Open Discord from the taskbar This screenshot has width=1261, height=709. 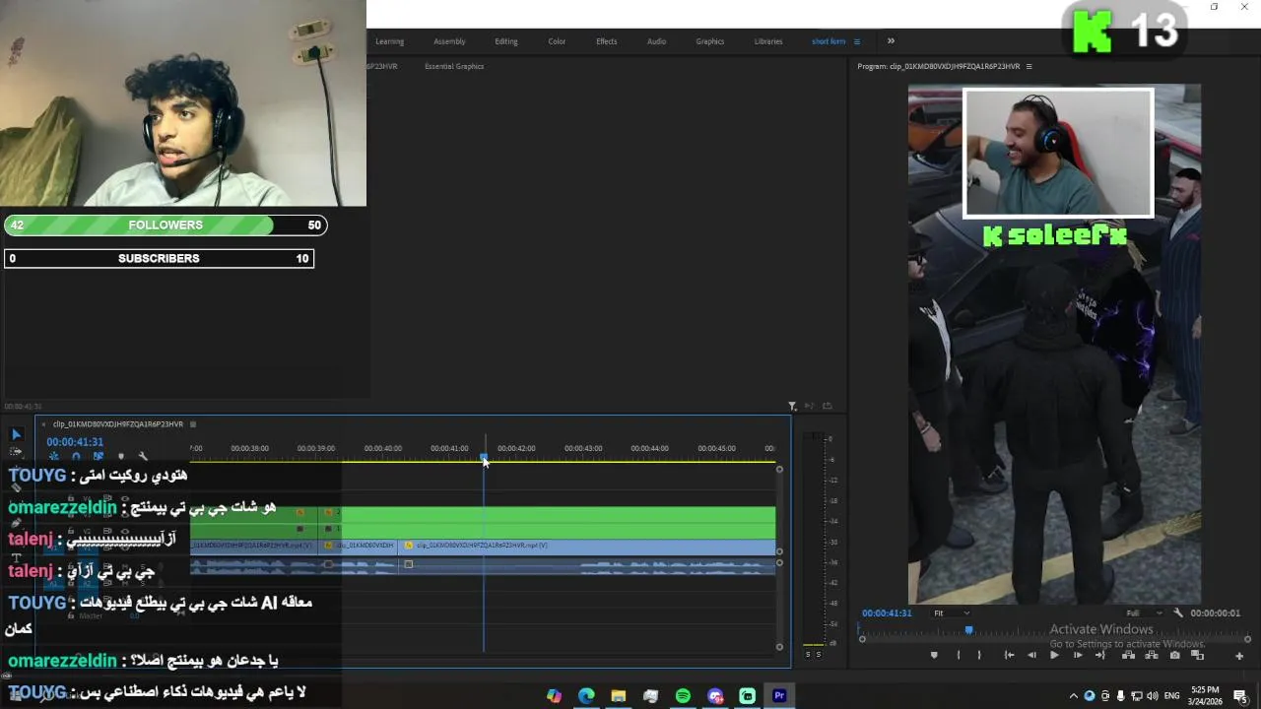point(715,695)
